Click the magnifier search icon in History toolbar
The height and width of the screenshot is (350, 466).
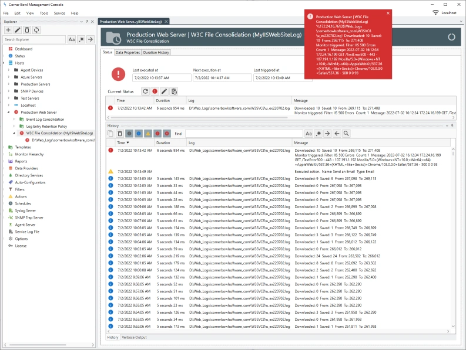(347, 134)
